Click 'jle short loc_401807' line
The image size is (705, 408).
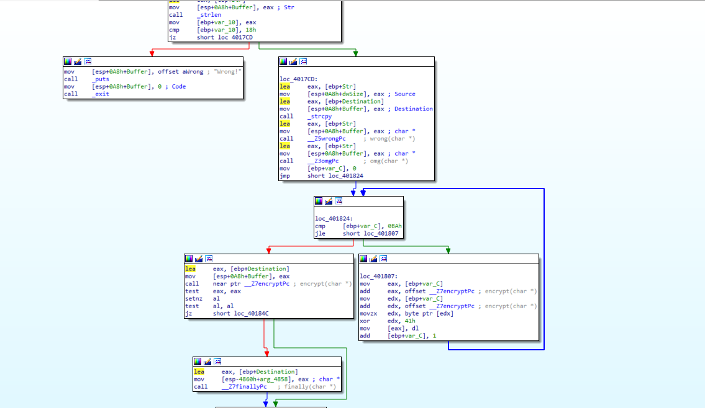(x=357, y=233)
